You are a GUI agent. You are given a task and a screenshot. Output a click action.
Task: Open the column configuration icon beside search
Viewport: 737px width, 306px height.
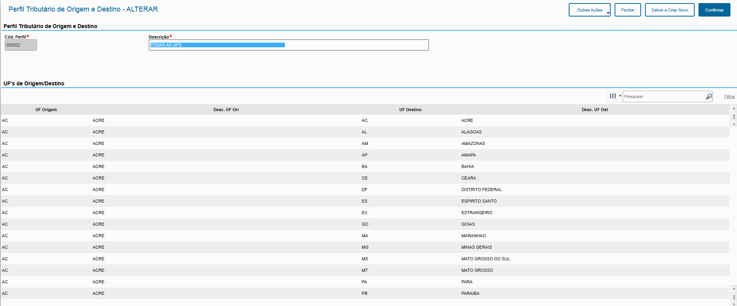(x=612, y=96)
